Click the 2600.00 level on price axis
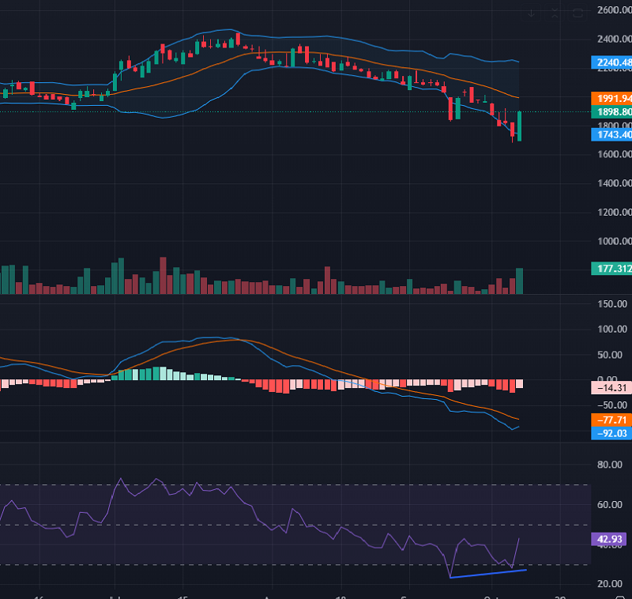632x599 pixels. coord(613,10)
